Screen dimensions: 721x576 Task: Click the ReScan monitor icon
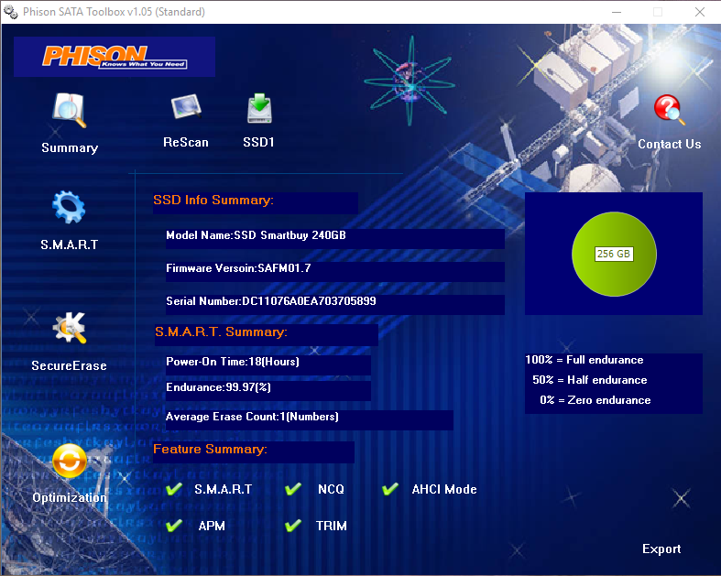pos(186,107)
